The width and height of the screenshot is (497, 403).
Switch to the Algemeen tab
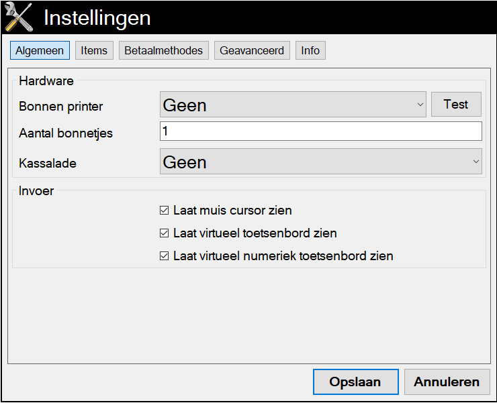tap(40, 50)
